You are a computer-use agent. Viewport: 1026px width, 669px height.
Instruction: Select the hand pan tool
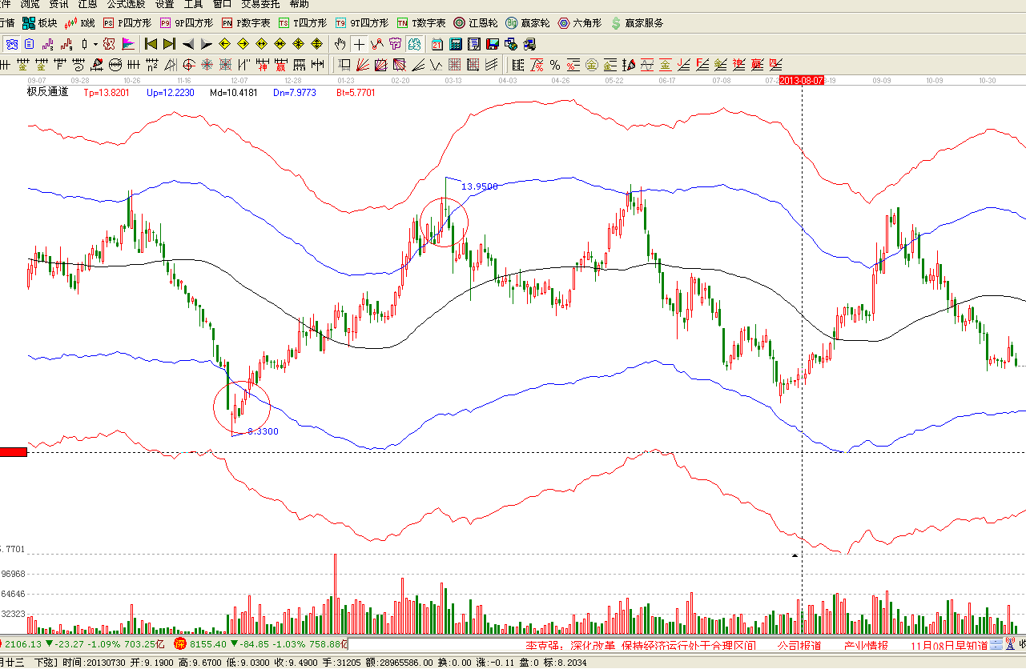(340, 44)
